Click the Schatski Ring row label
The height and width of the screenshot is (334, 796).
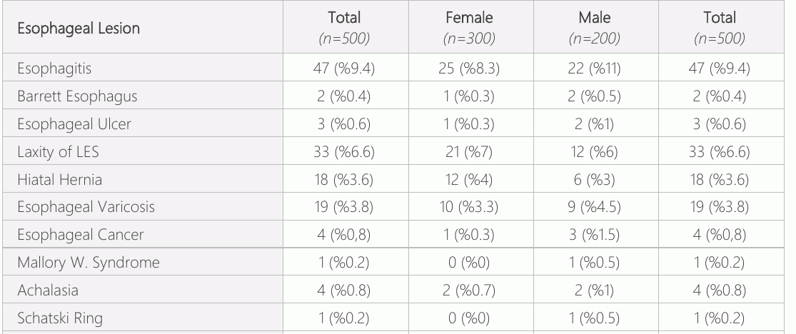pyautogui.click(x=60, y=318)
